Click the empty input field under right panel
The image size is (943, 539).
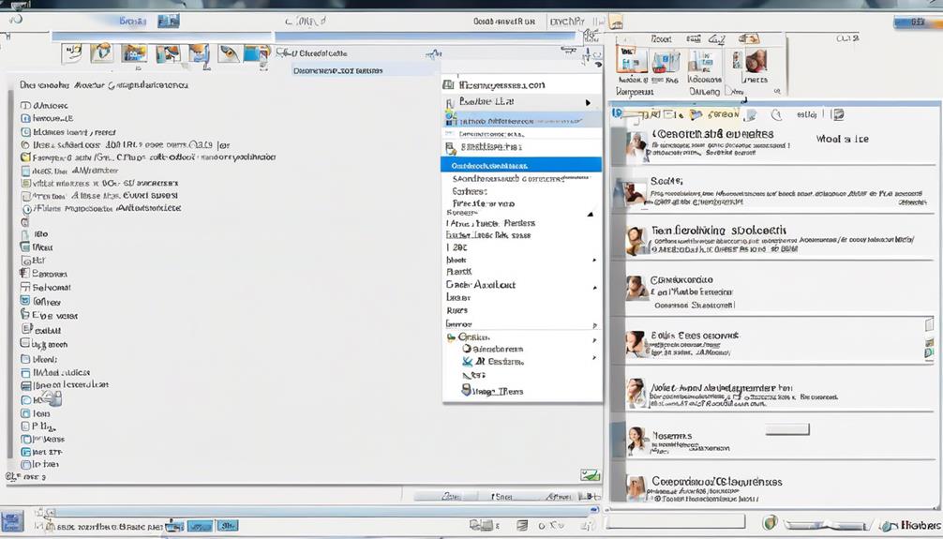[x=677, y=521]
